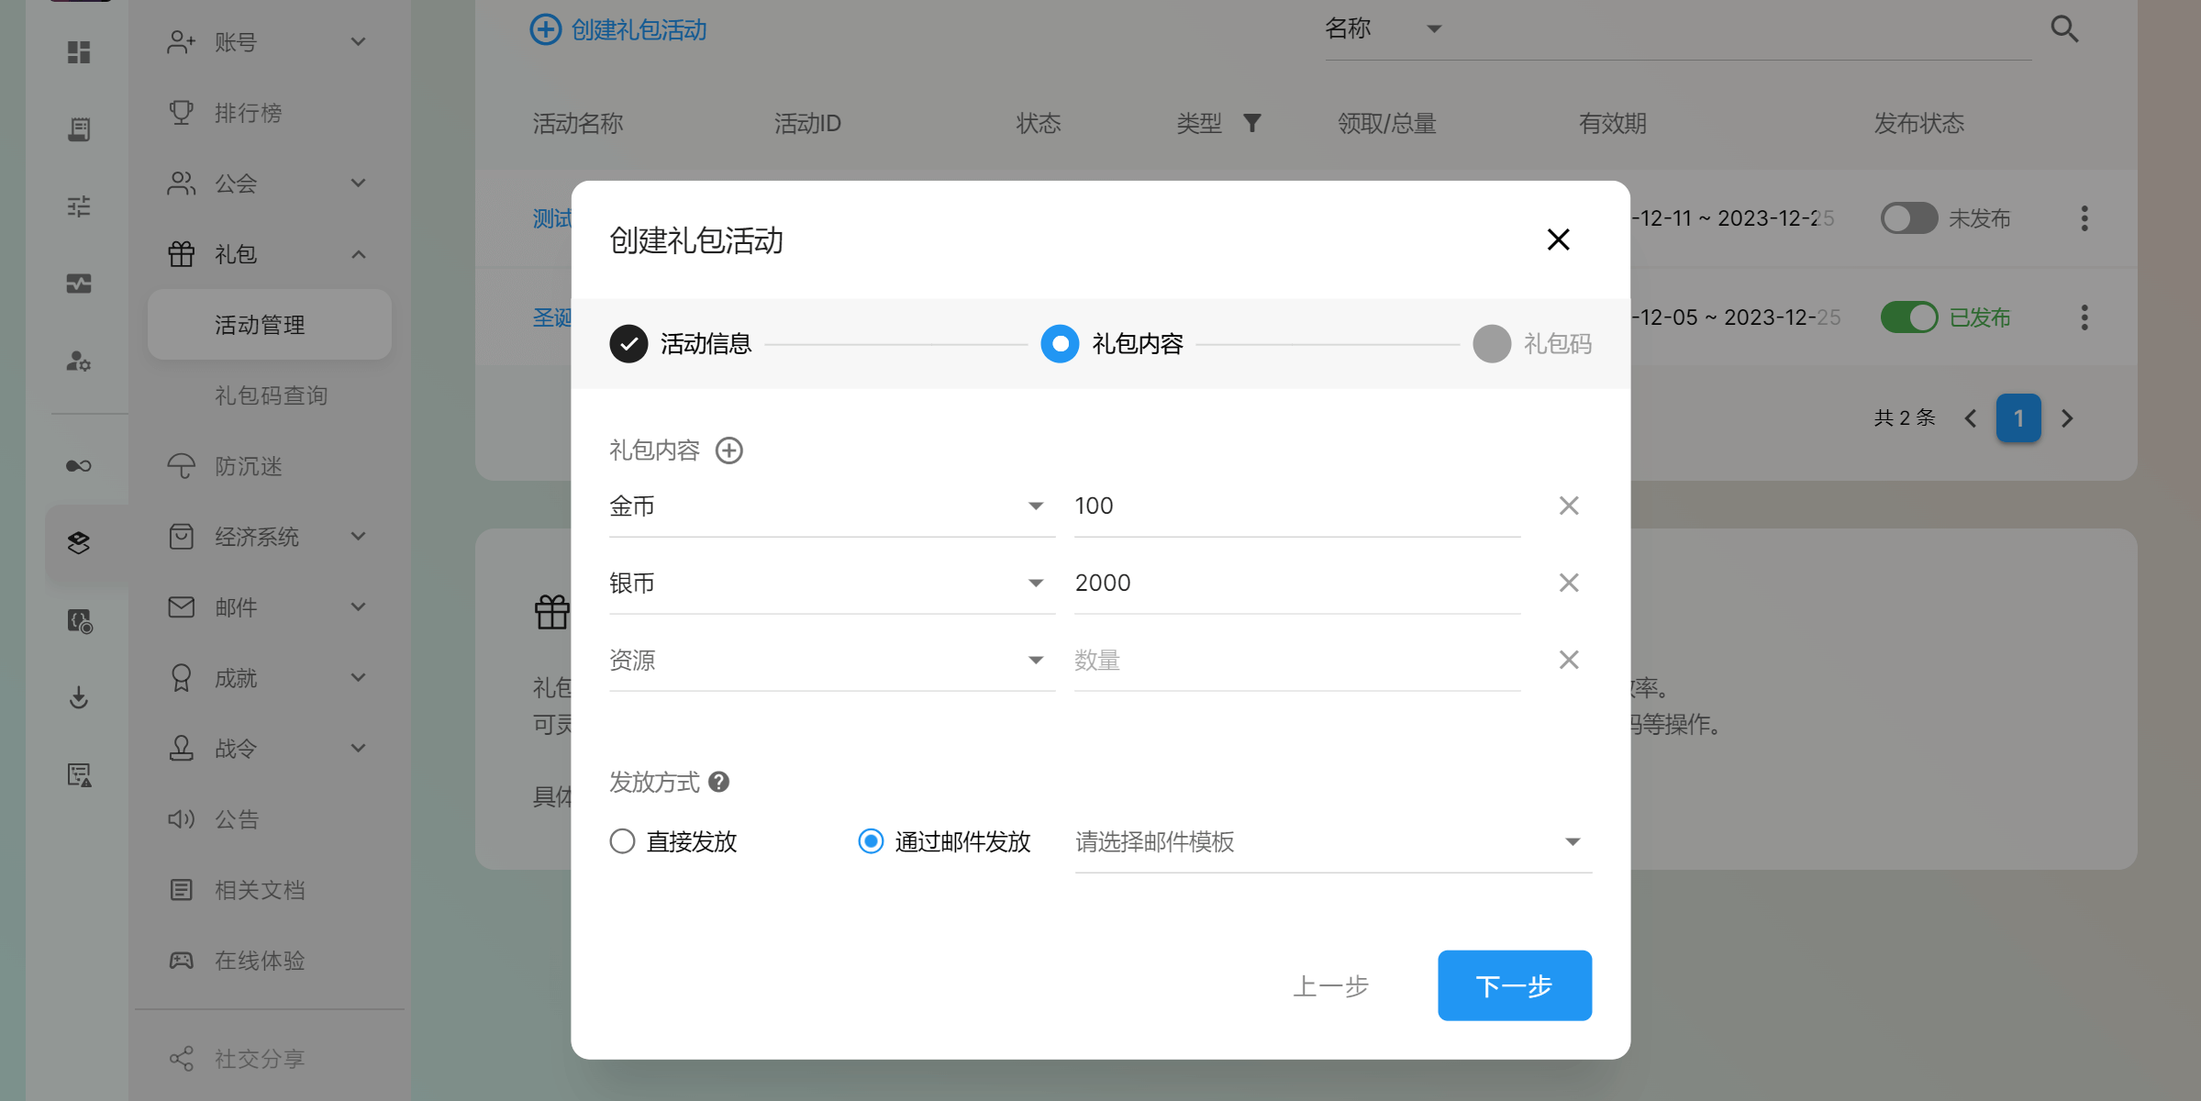Select the 通过邮件发放 radio option
The height and width of the screenshot is (1101, 2201).
(870, 841)
